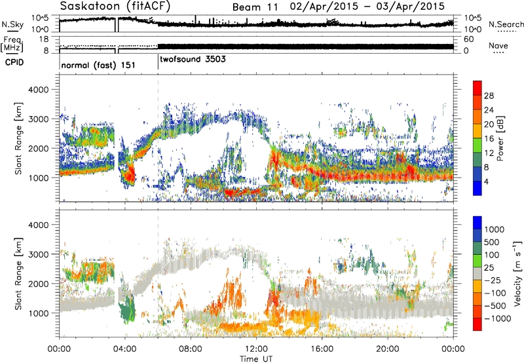The image size is (524, 363).
Task: Click the 04:00 time axis label
Action: click(124, 349)
